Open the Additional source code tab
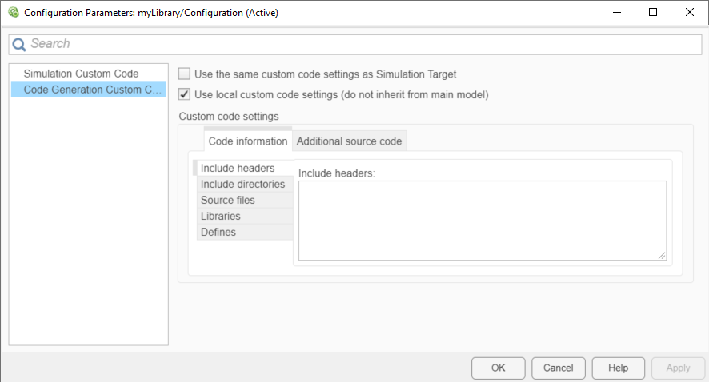Viewport: 709px width, 382px height. tap(349, 141)
